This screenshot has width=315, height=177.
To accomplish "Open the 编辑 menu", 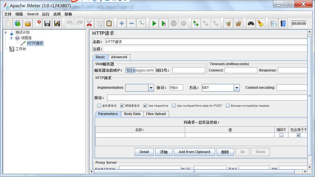I will (19, 14).
